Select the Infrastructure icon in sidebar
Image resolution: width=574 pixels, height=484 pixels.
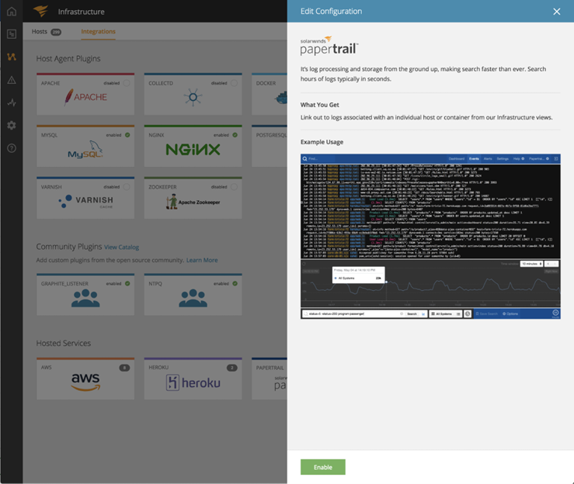12,57
